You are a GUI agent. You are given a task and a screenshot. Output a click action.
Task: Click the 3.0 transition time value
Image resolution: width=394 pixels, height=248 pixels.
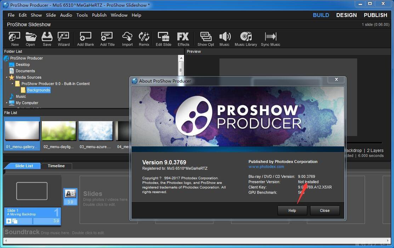(70, 202)
